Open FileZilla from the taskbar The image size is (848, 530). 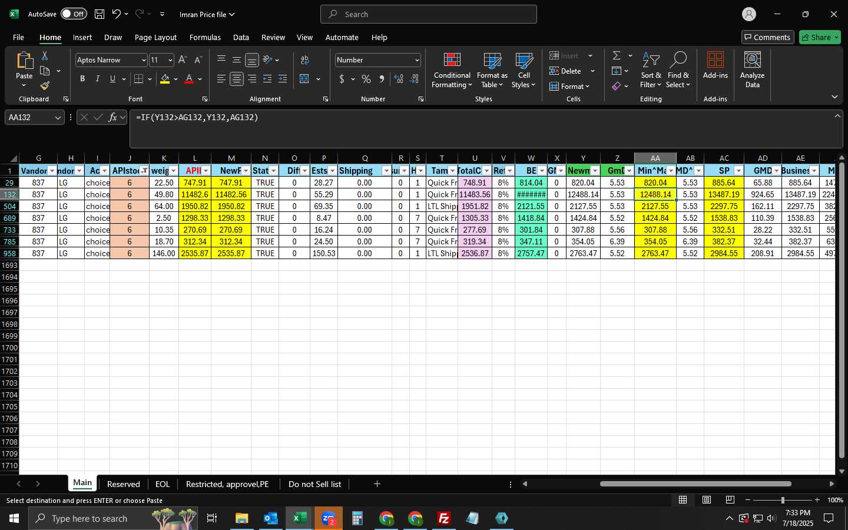pyautogui.click(x=444, y=518)
